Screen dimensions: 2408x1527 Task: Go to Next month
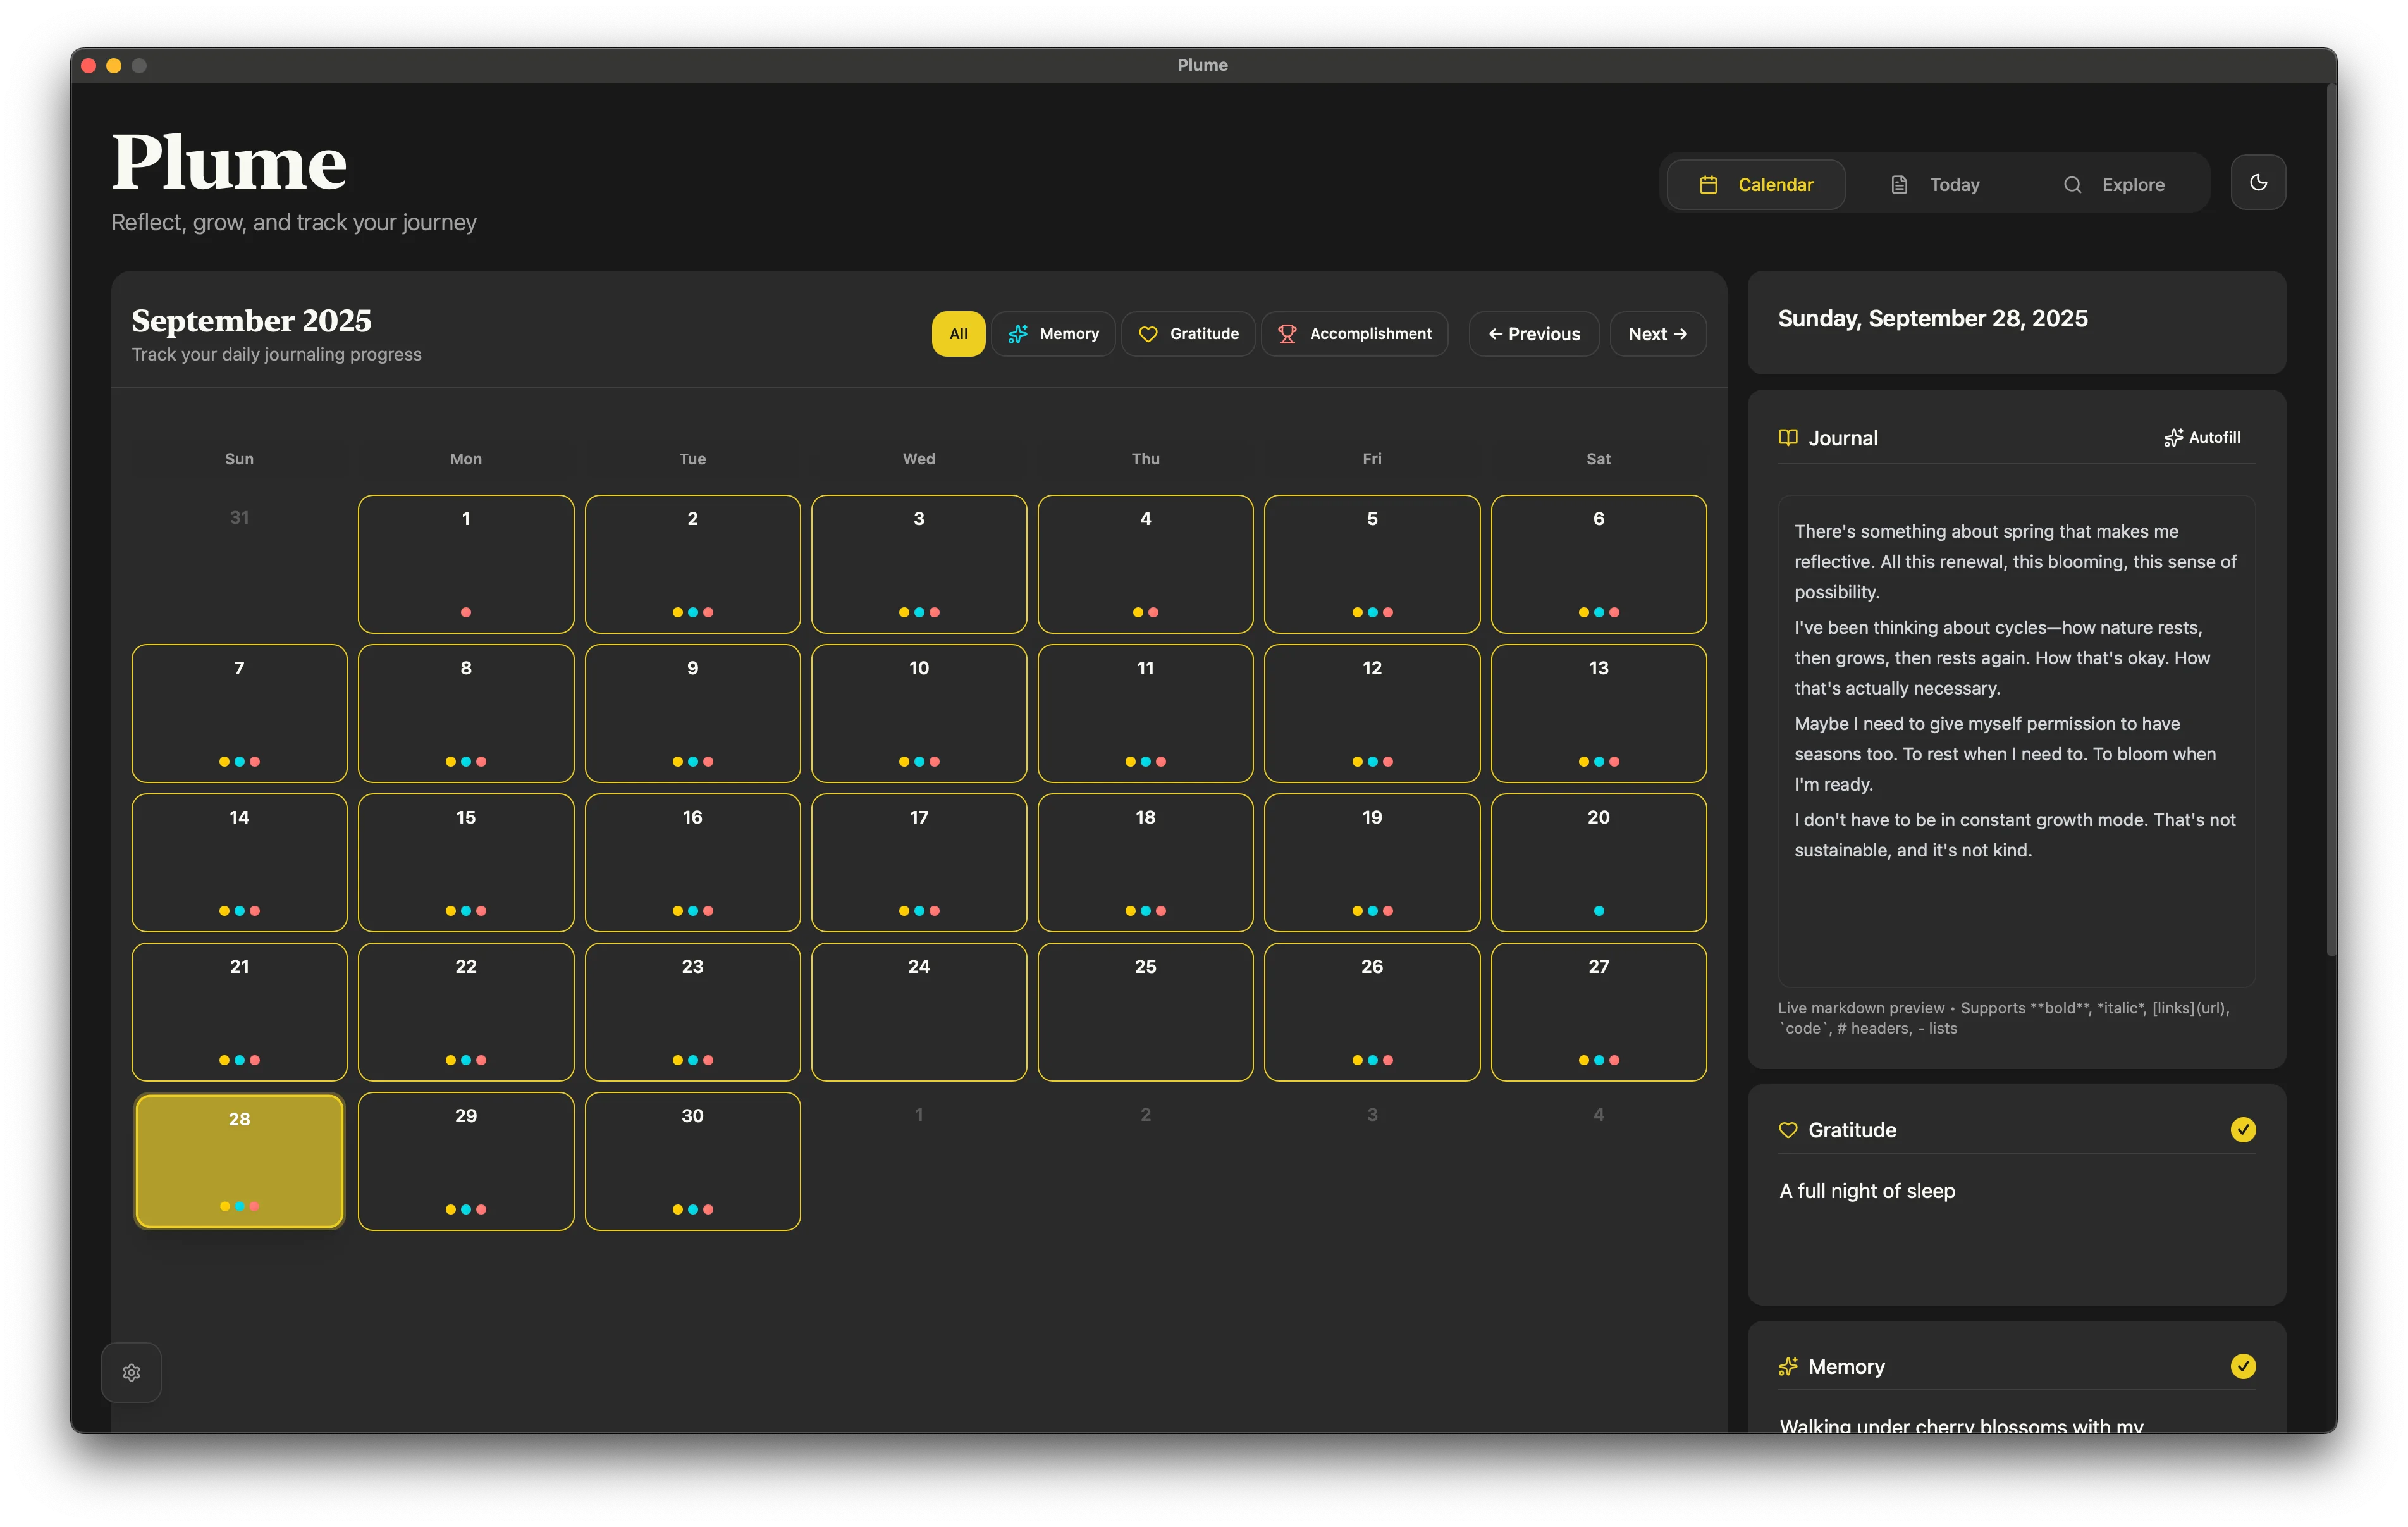tap(1657, 334)
